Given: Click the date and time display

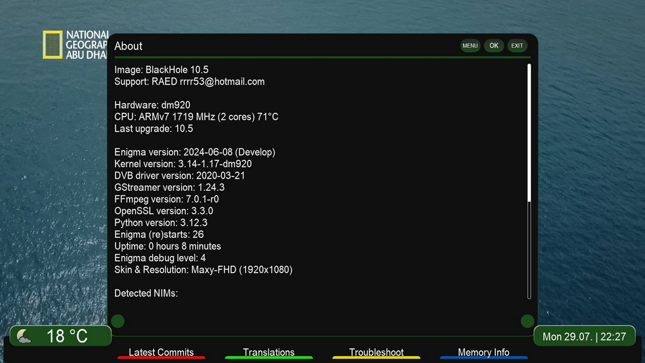Looking at the screenshot, I should [x=584, y=337].
